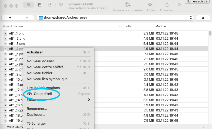The width and height of the screenshot is (212, 129).
Task: Open the bookmarks view icon
Action: pyautogui.click(x=39, y=5)
